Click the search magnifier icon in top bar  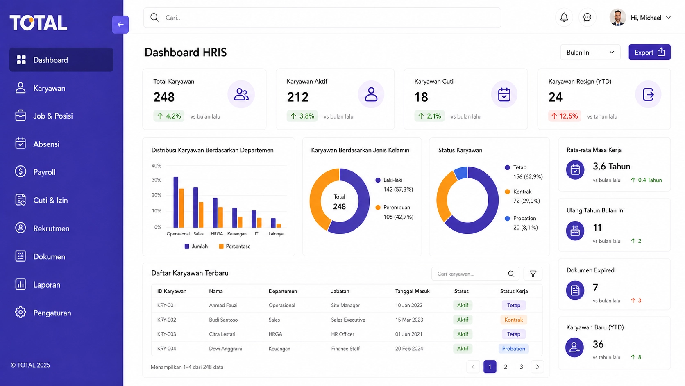click(154, 17)
